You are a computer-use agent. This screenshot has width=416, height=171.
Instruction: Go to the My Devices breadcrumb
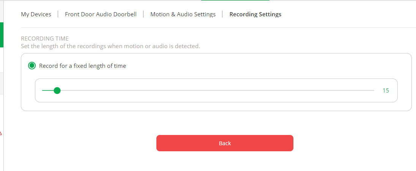tap(36, 14)
